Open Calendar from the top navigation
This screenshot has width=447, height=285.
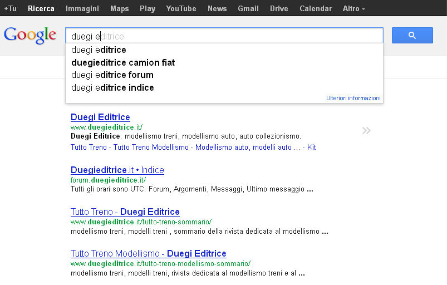pyautogui.click(x=316, y=8)
